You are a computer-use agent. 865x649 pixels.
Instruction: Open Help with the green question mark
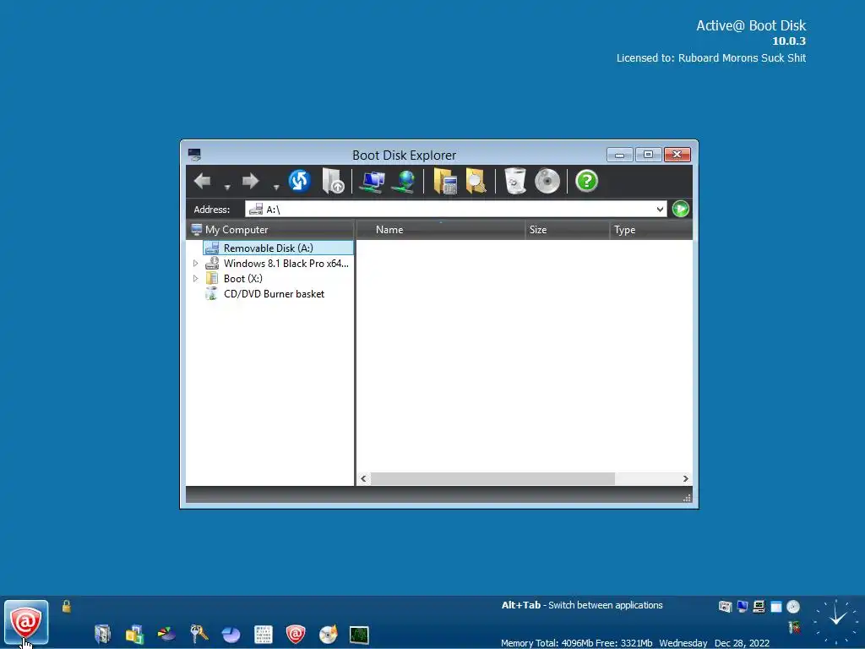click(x=586, y=181)
